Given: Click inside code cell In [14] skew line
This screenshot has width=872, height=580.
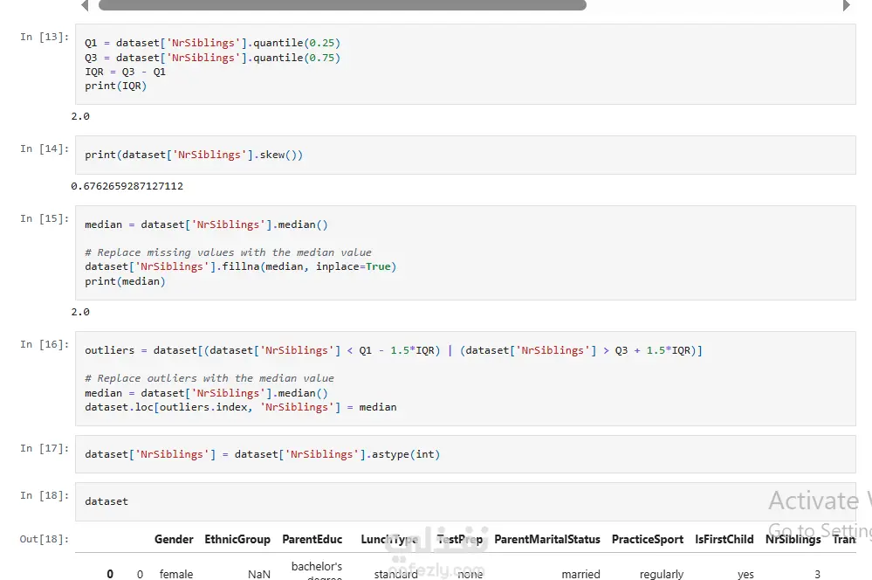Looking at the screenshot, I should point(465,155).
